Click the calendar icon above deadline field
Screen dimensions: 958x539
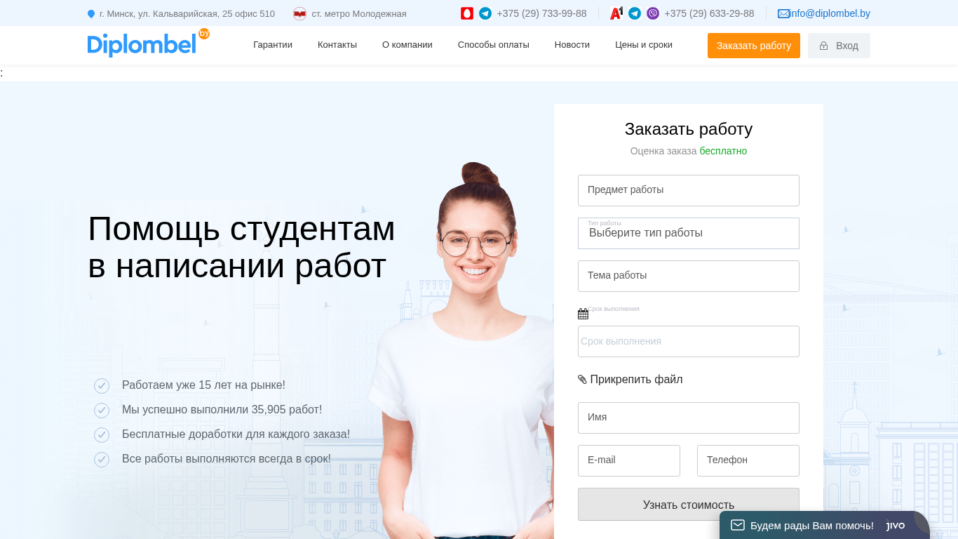[583, 314]
